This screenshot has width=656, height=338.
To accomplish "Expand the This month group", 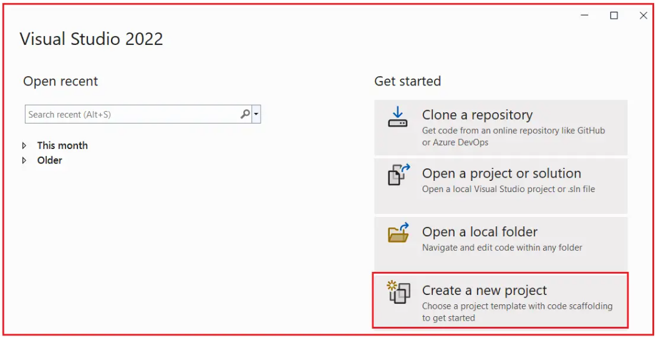I will 24,145.
